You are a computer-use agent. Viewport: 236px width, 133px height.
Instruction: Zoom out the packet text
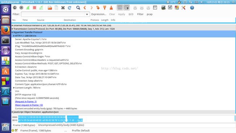tap(142, 8)
